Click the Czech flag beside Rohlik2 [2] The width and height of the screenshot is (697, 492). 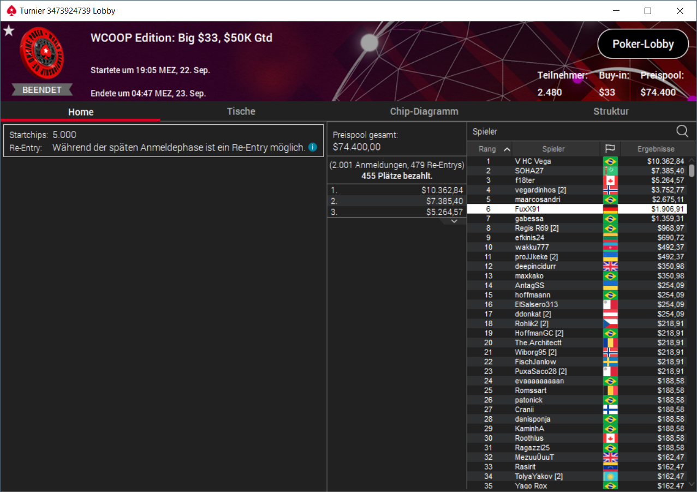tap(610, 323)
